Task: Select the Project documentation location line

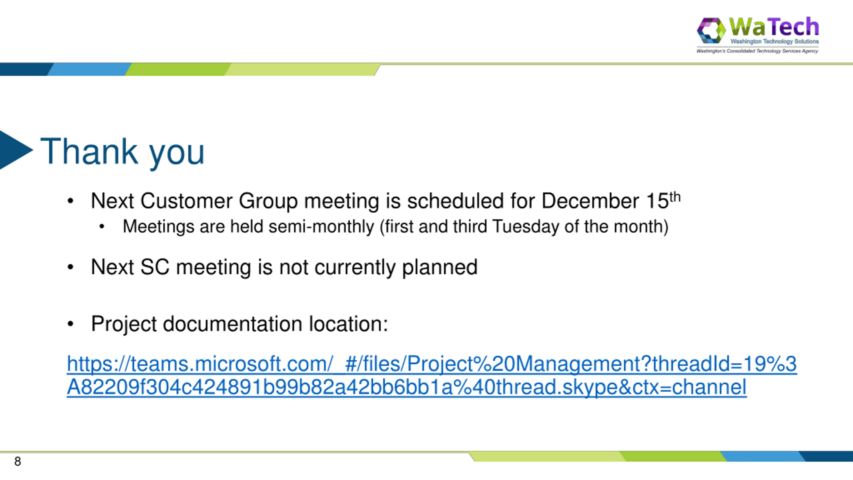Action: point(240,324)
